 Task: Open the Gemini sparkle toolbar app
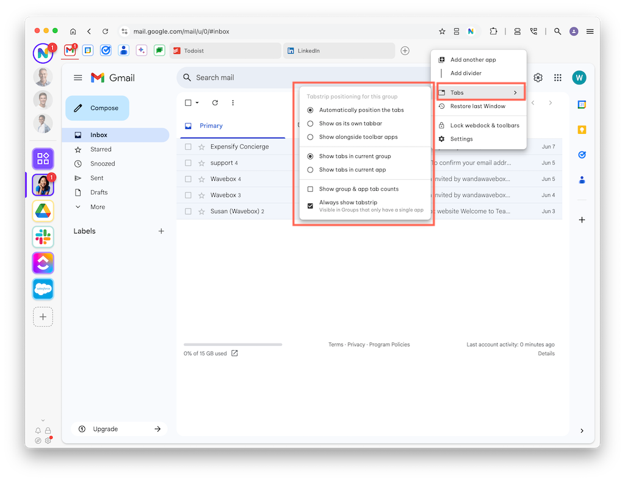(142, 51)
